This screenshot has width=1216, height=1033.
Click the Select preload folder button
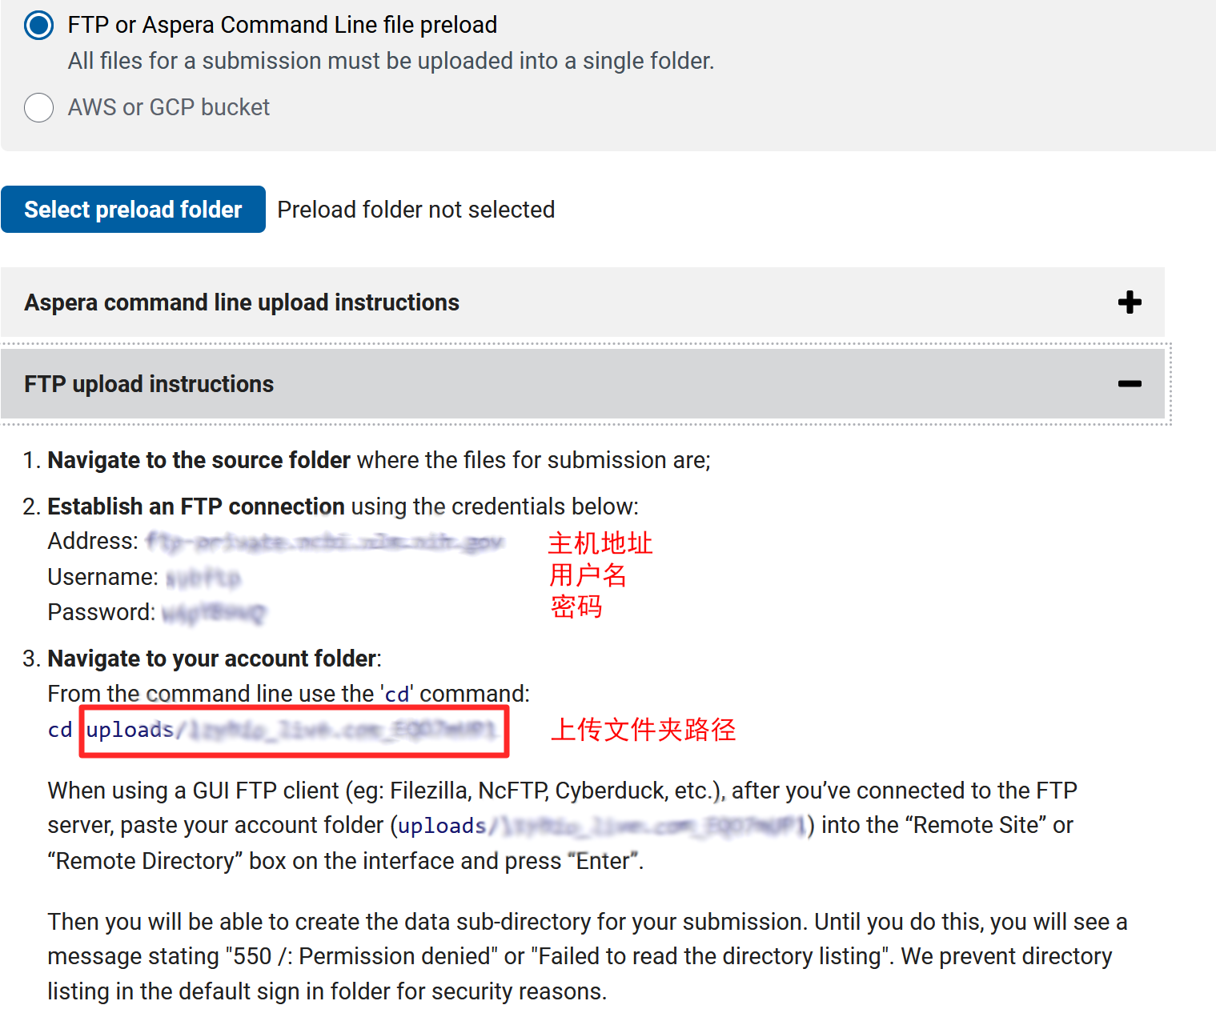pos(133,210)
